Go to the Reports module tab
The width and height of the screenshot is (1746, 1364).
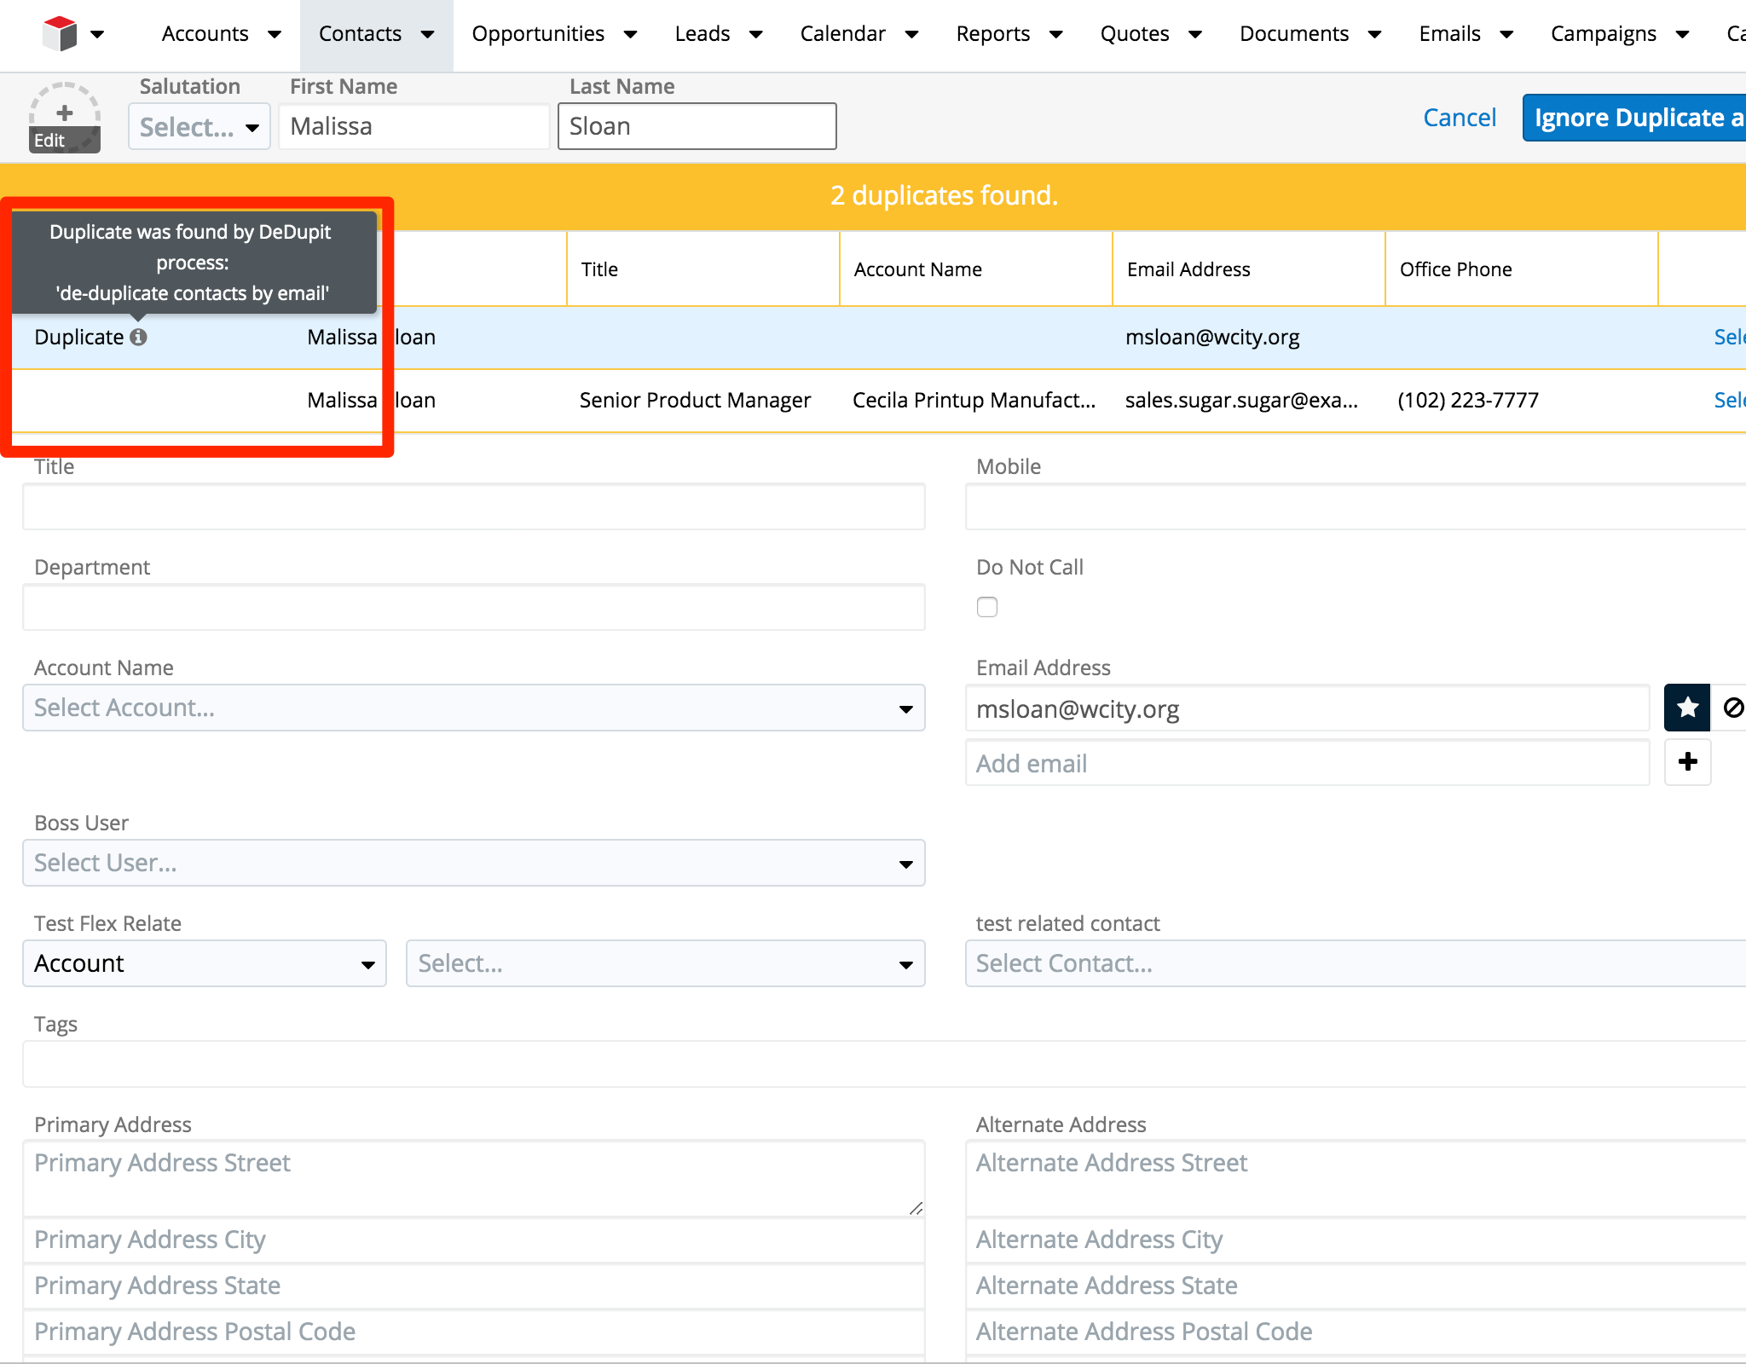[992, 34]
